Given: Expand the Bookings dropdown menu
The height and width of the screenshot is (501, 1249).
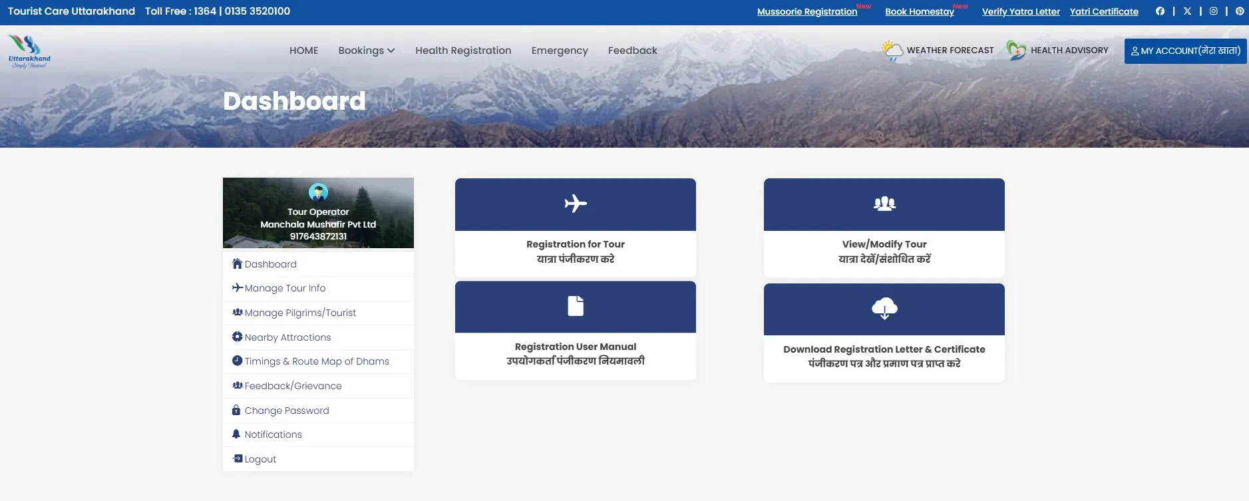Looking at the screenshot, I should click(366, 51).
